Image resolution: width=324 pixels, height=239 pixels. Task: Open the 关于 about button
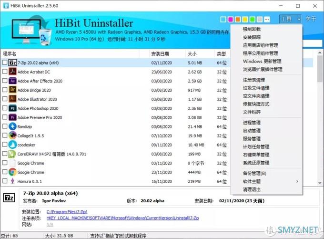pyautogui.click(x=311, y=19)
